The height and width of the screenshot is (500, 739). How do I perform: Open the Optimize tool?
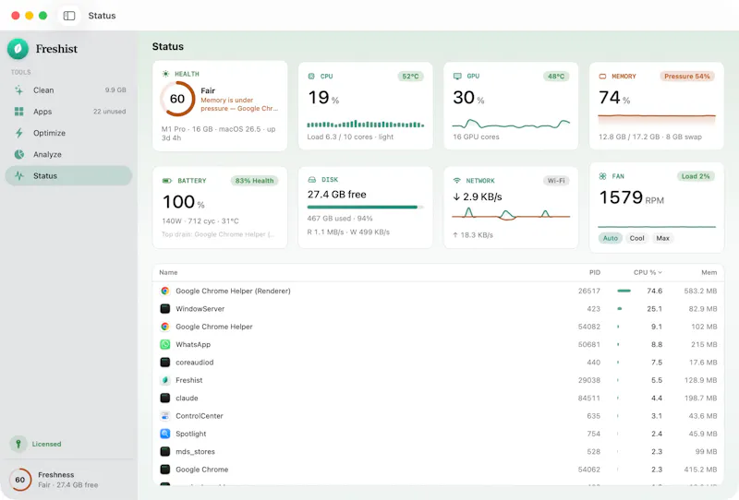pos(68,133)
